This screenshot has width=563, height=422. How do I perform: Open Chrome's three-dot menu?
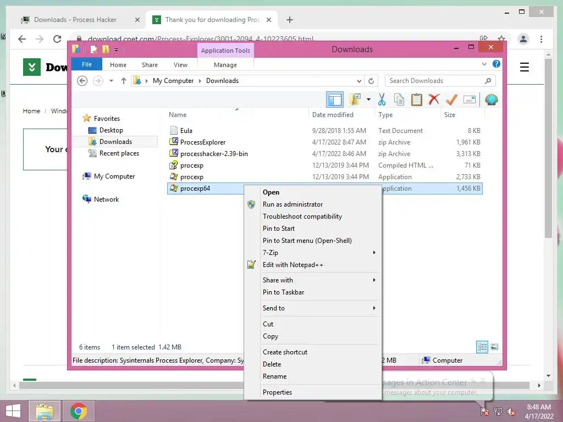[x=541, y=39]
